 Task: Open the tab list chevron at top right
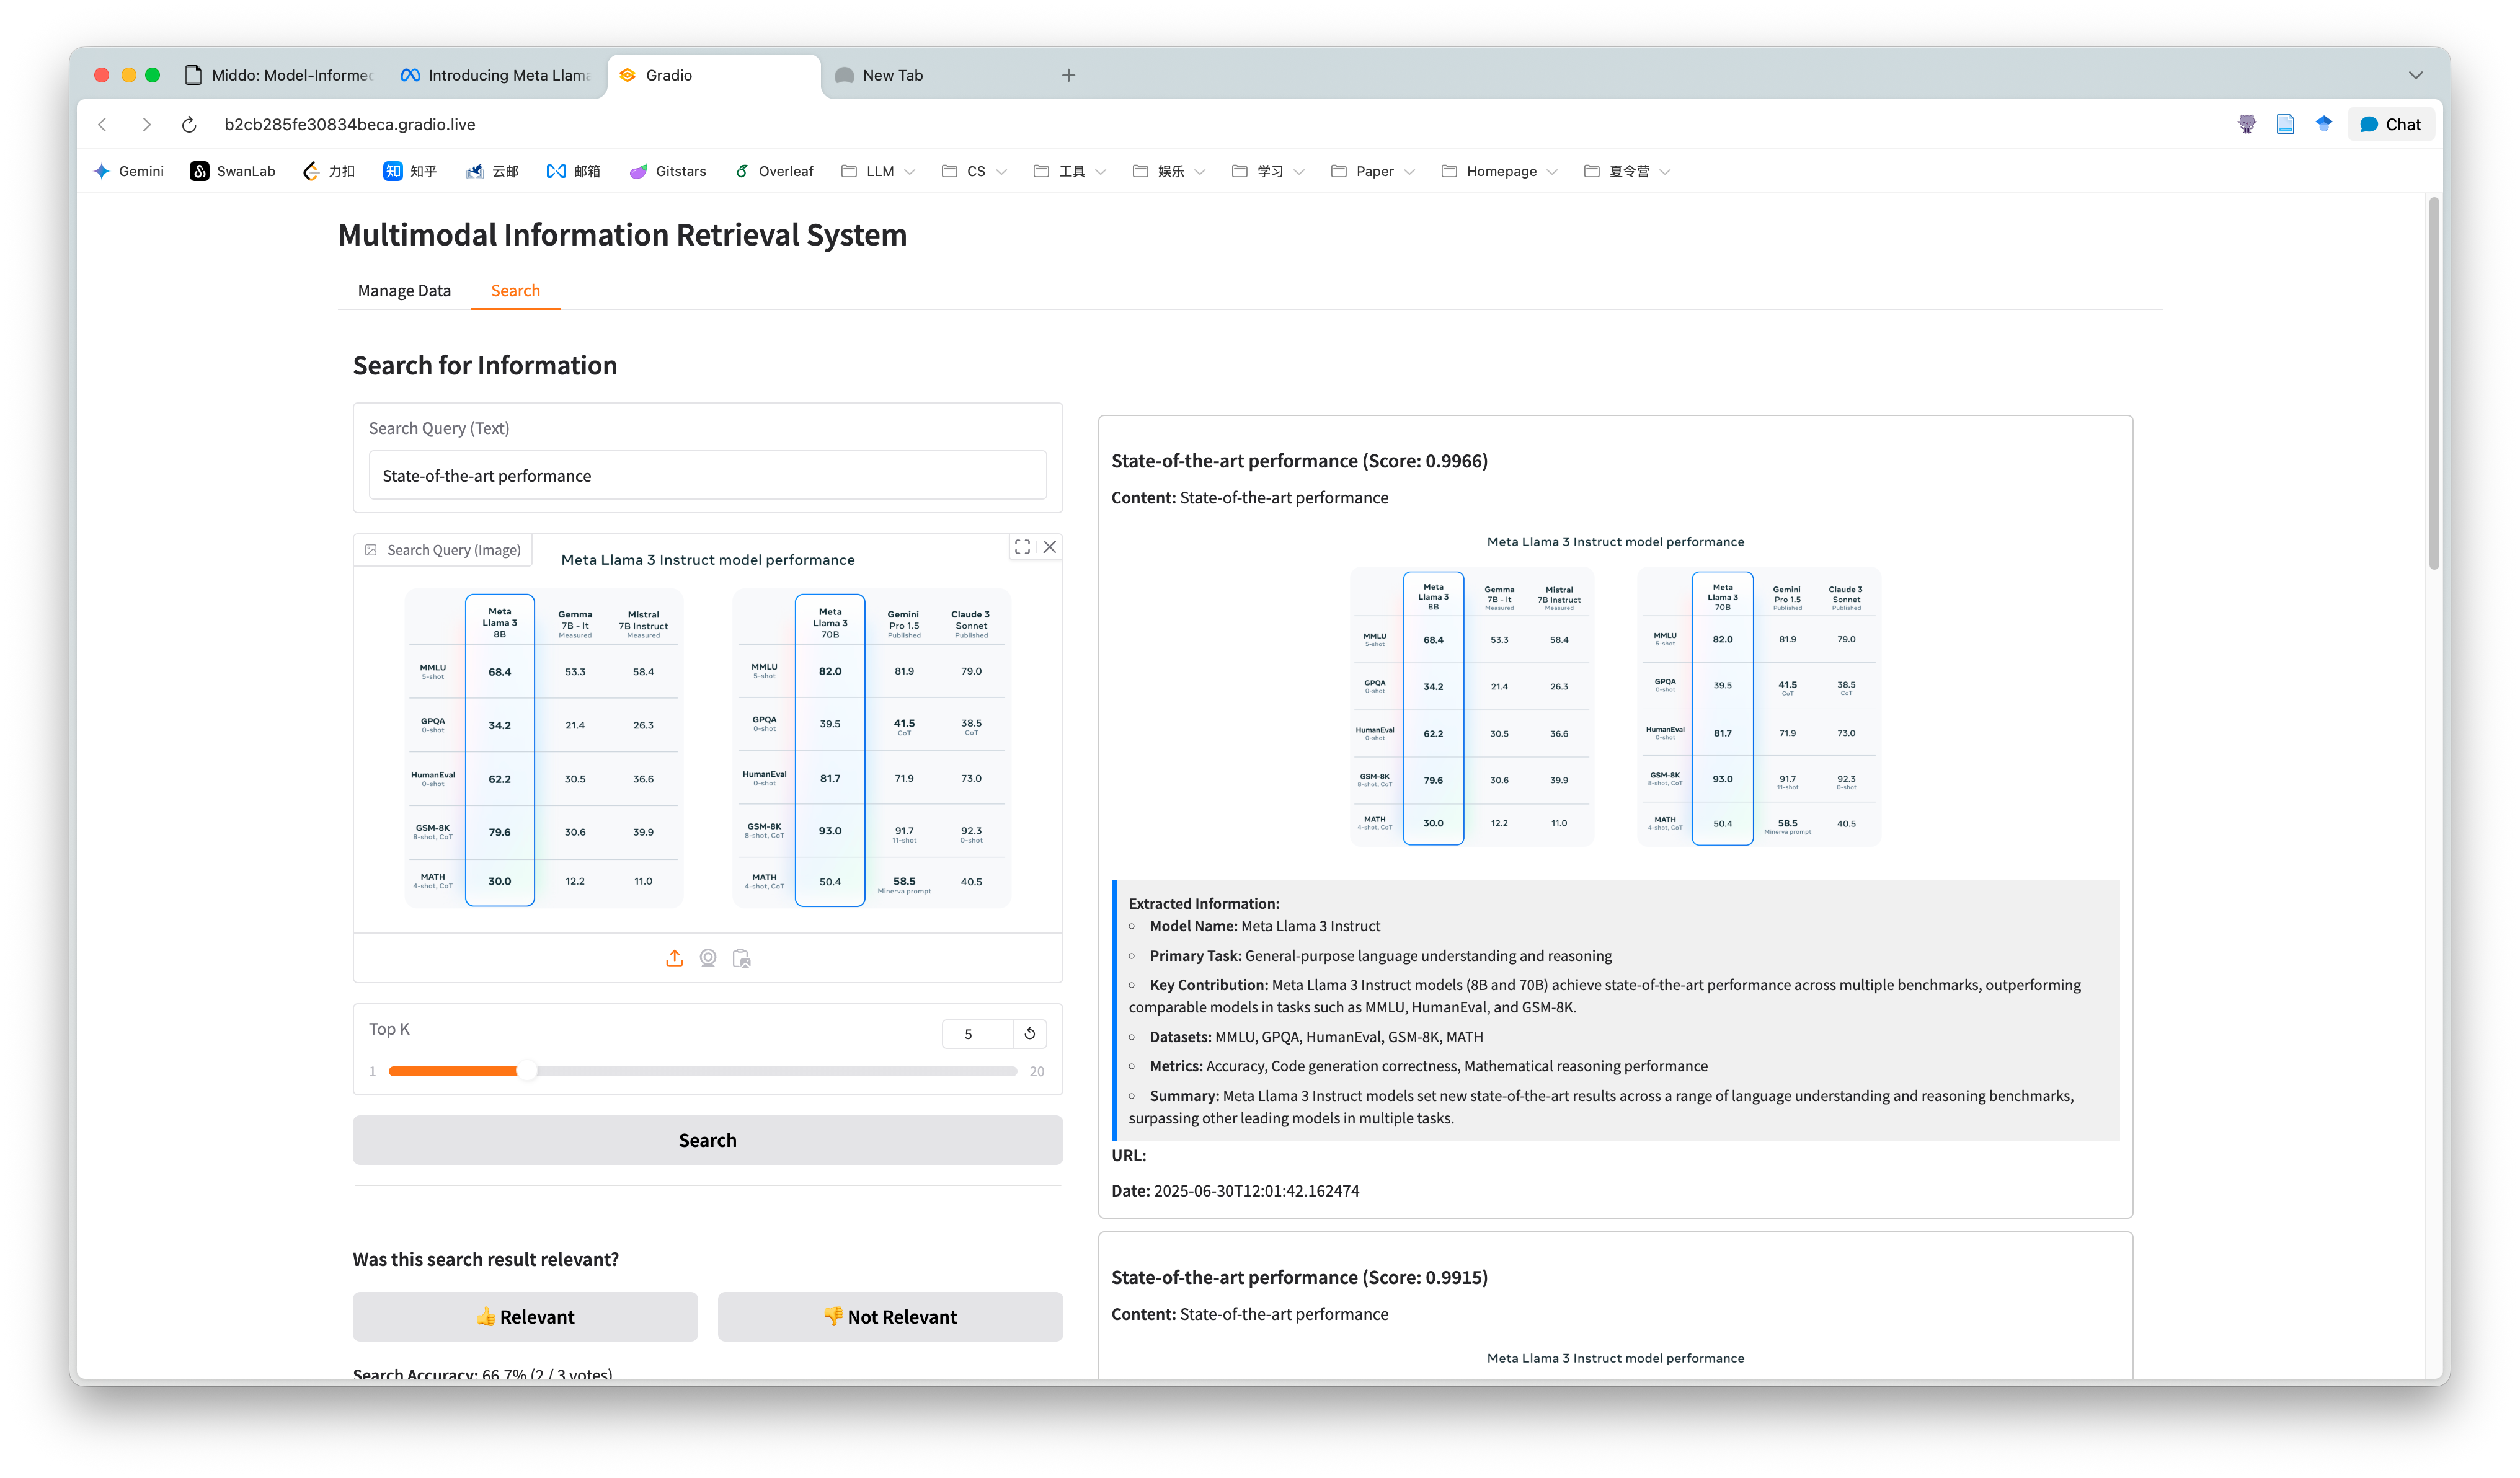coord(2415,75)
